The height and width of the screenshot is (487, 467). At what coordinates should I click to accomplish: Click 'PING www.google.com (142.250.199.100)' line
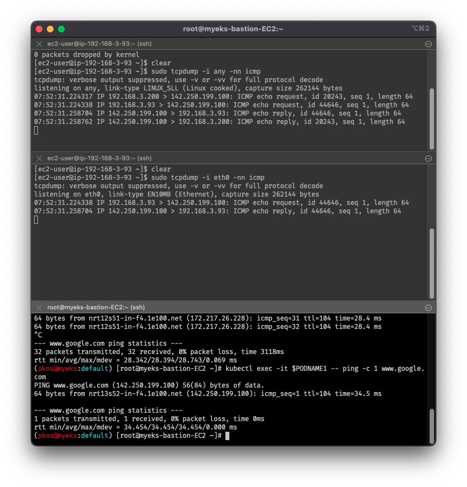click(x=149, y=385)
